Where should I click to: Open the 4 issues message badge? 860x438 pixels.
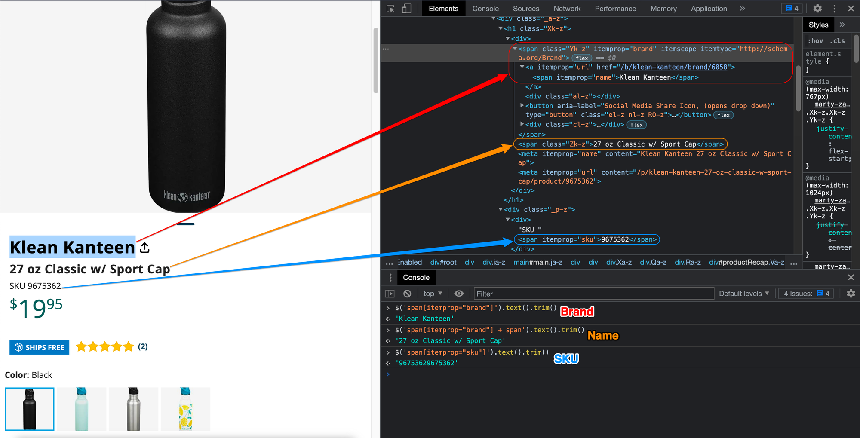pyautogui.click(x=792, y=9)
